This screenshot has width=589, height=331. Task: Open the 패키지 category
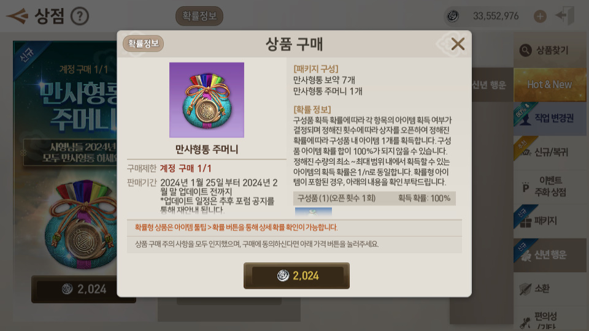point(550,221)
